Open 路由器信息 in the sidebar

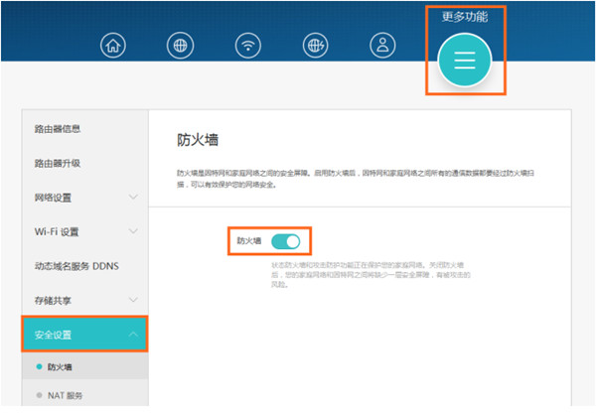click(58, 129)
